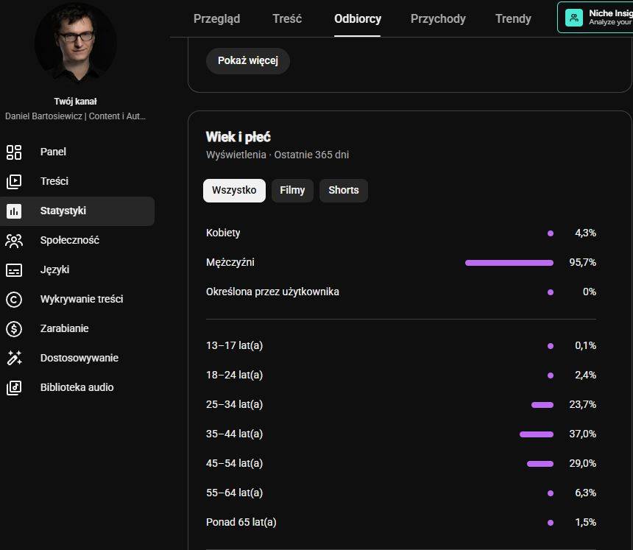Click the Kobiets row purple dot
633x550 pixels.
[551, 233]
